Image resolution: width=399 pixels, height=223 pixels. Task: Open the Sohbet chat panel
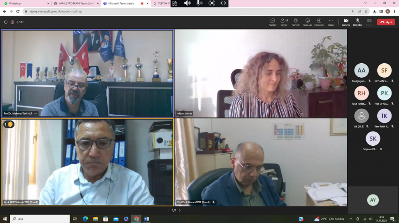point(272,22)
